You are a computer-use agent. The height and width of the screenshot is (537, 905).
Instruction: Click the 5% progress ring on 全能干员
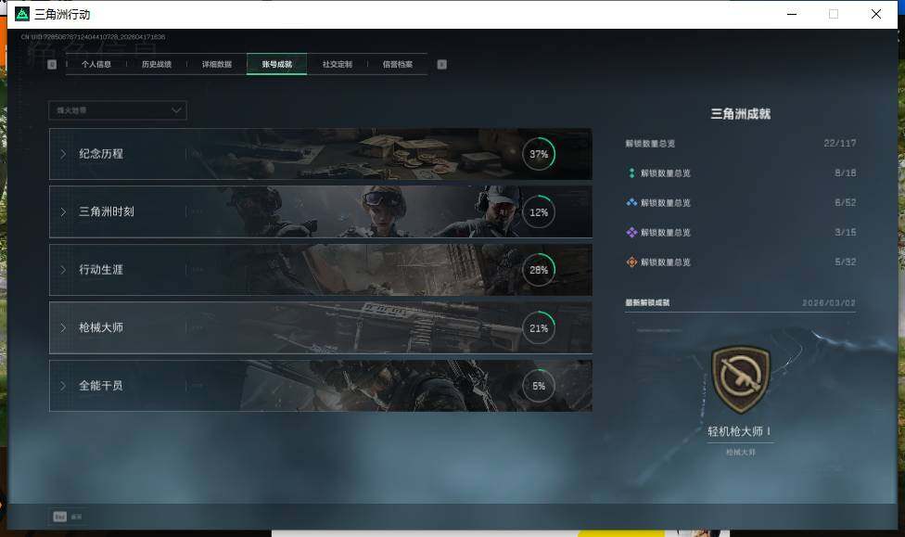(539, 386)
